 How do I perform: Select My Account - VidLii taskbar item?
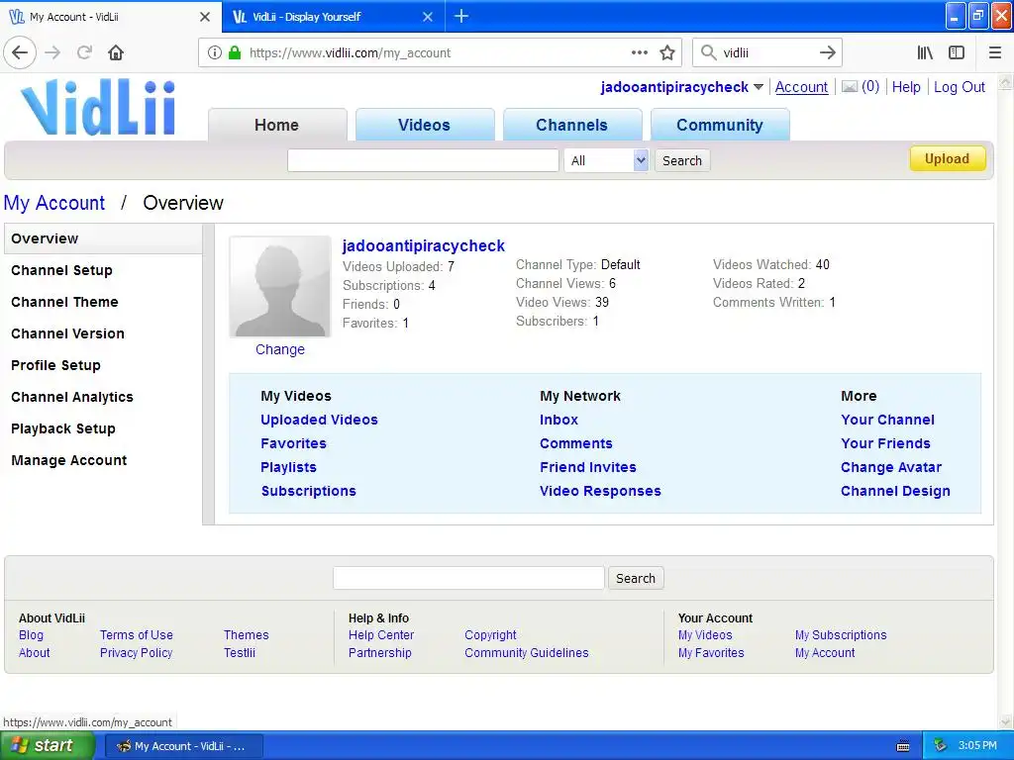183,746
